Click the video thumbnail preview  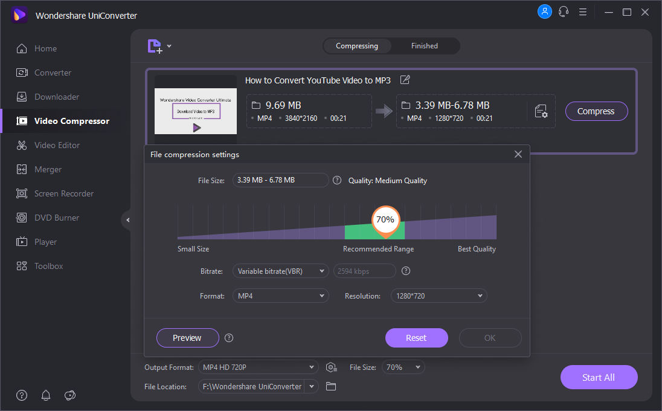(196, 111)
